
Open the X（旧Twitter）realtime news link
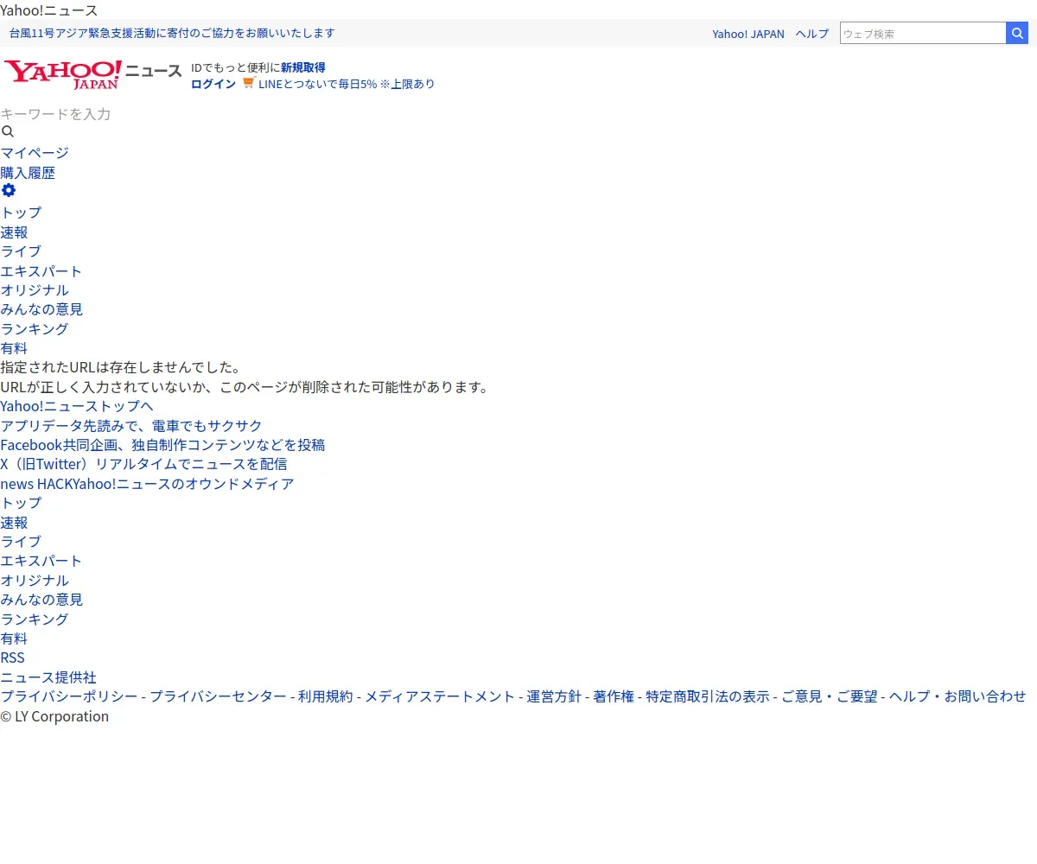[x=143, y=464]
